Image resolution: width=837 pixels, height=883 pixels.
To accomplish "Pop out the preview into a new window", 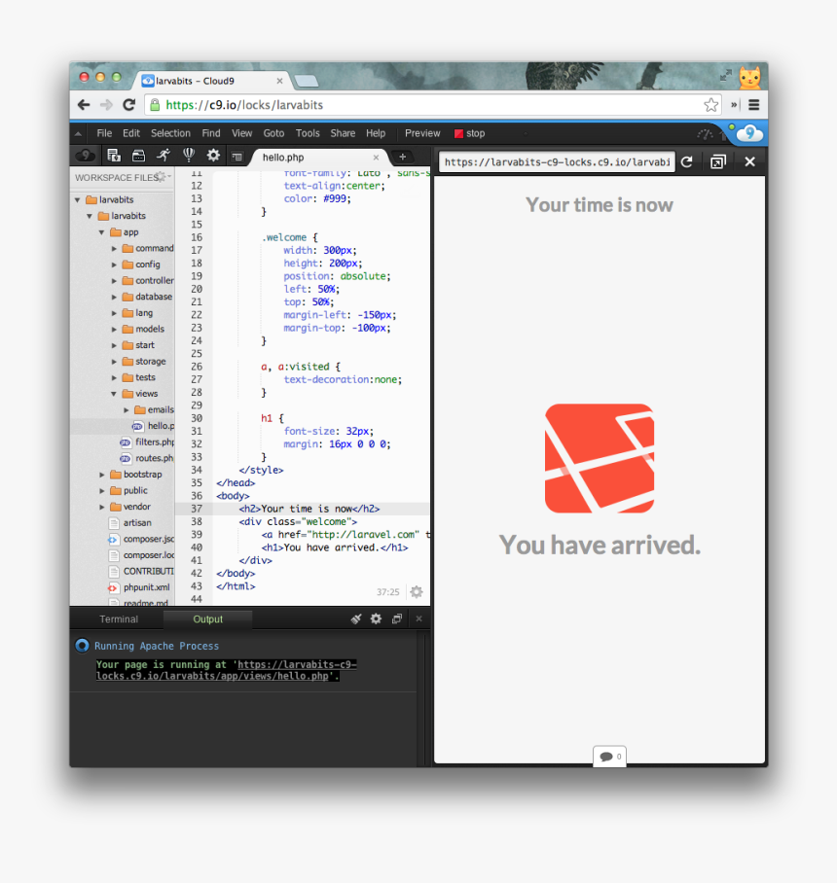I will click(717, 162).
